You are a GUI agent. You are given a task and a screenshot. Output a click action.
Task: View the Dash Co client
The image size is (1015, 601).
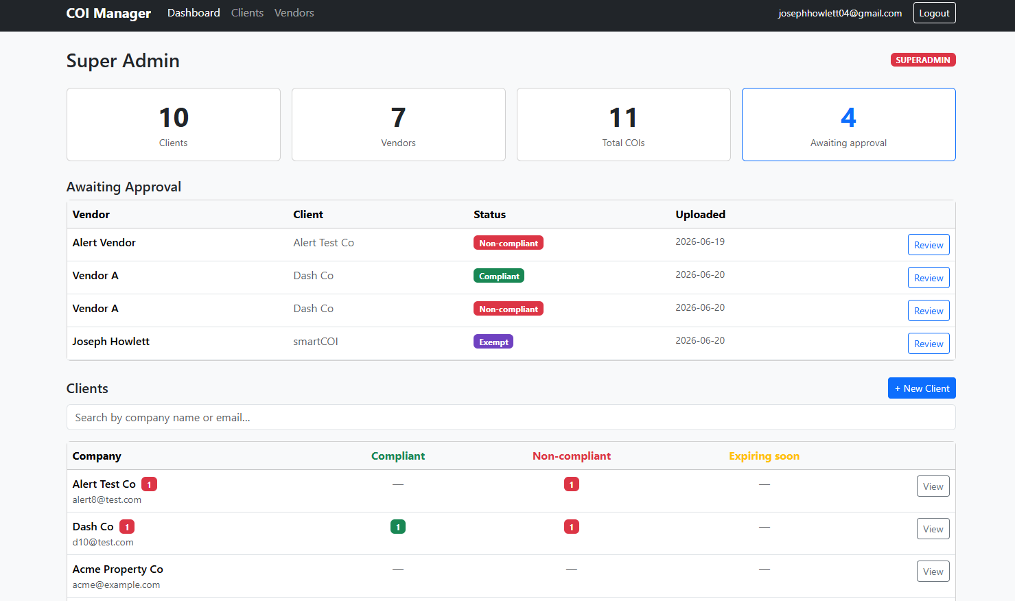click(933, 529)
